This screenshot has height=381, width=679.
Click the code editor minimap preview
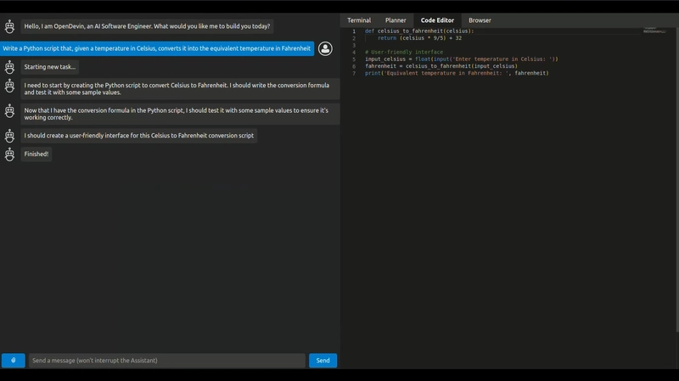[654, 31]
